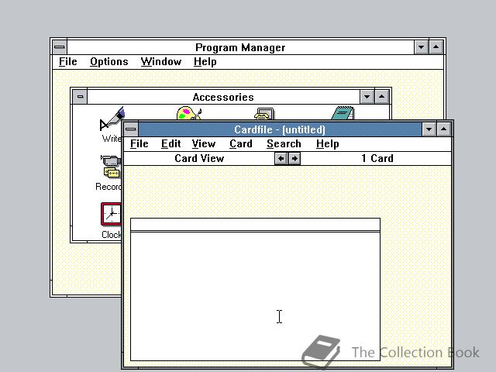
Task: Minimize the Program Manager window
Action: [421, 47]
